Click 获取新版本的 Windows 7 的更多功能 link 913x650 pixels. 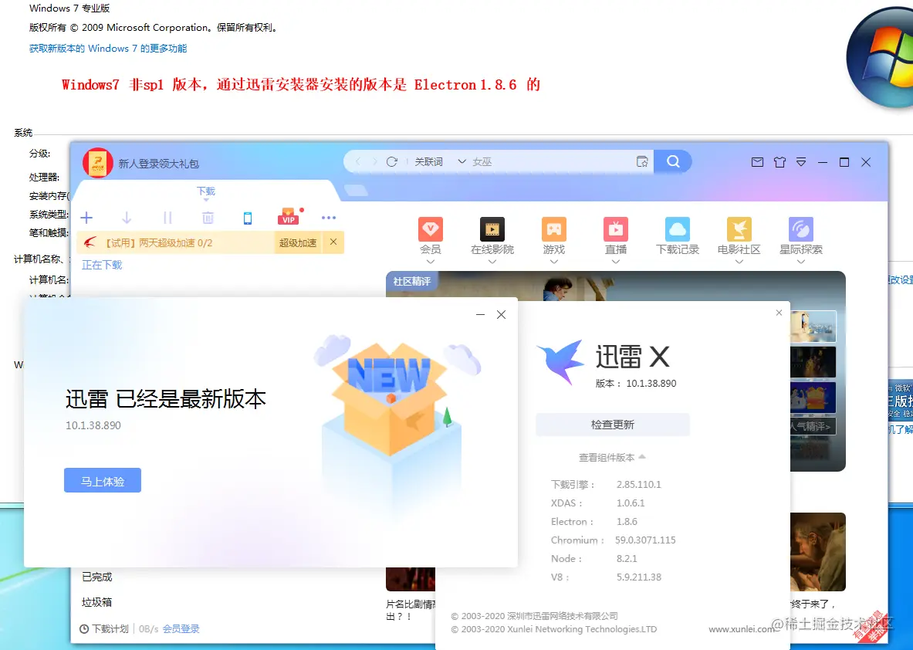pyautogui.click(x=108, y=49)
